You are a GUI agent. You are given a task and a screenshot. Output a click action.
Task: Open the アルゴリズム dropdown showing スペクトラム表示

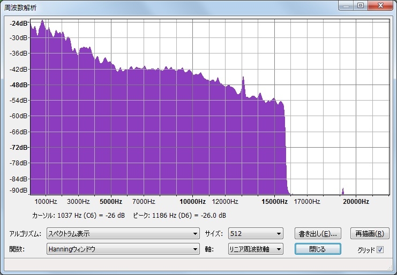(x=123, y=234)
